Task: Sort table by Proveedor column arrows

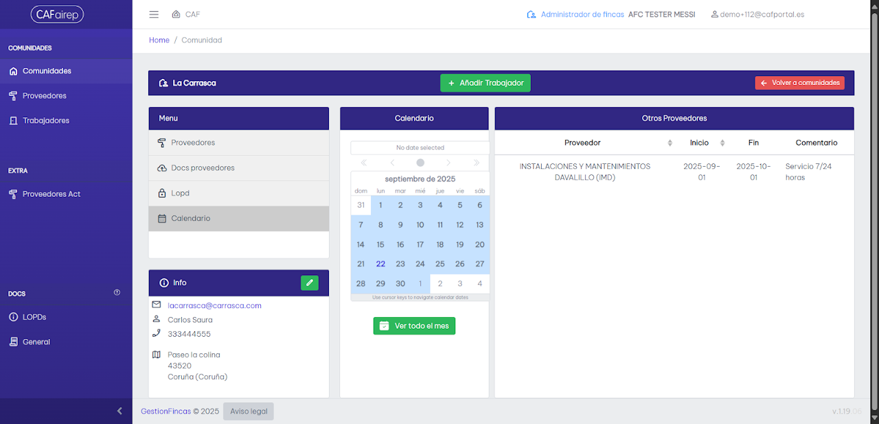Action: 670,143
